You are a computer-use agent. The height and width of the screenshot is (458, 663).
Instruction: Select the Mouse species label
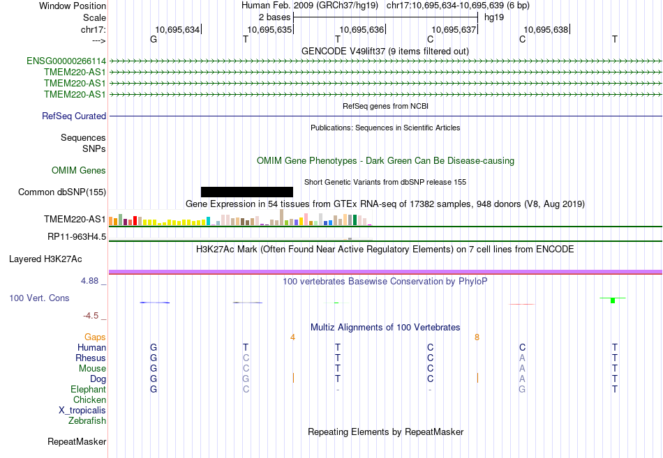pos(92,369)
